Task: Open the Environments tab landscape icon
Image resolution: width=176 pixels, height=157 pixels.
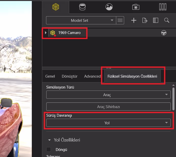Action: click(109, 7)
